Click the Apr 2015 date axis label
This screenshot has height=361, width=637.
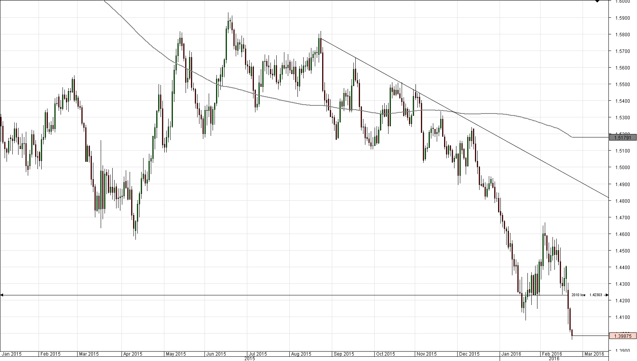click(133, 354)
